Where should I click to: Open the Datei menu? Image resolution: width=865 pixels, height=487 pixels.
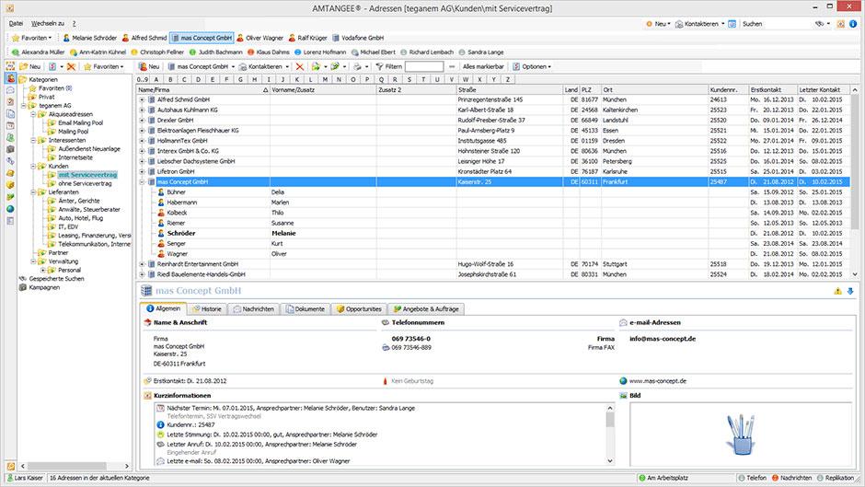(16, 24)
